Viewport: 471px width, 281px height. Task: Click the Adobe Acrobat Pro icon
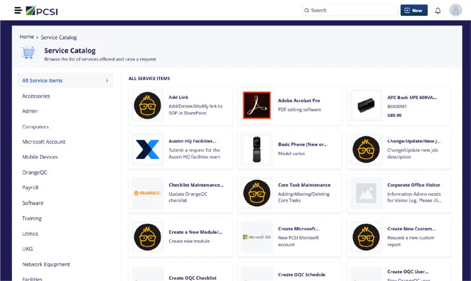point(256,106)
